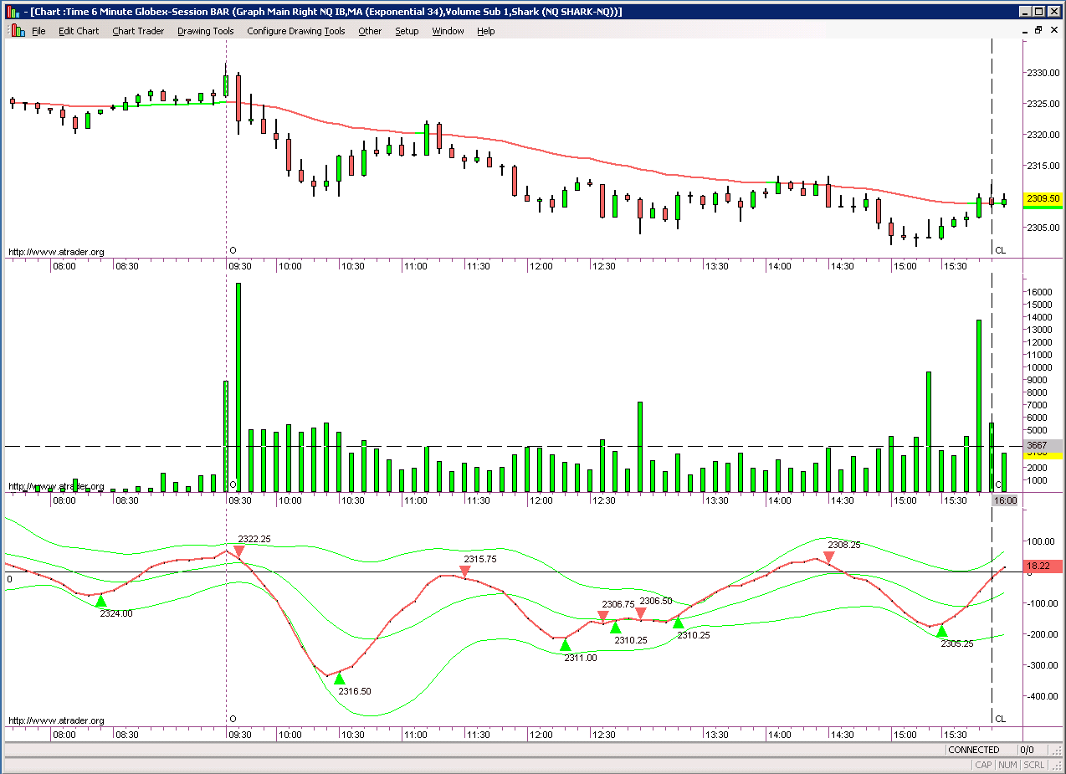Open the File menu
The width and height of the screenshot is (1066, 774).
coord(38,31)
